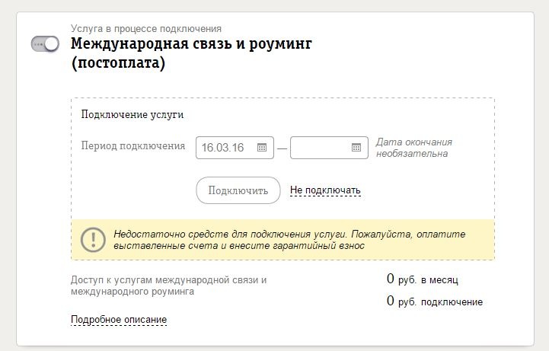Click hint Дата окончания необязательна
The height and width of the screenshot is (351, 549).
(x=414, y=148)
